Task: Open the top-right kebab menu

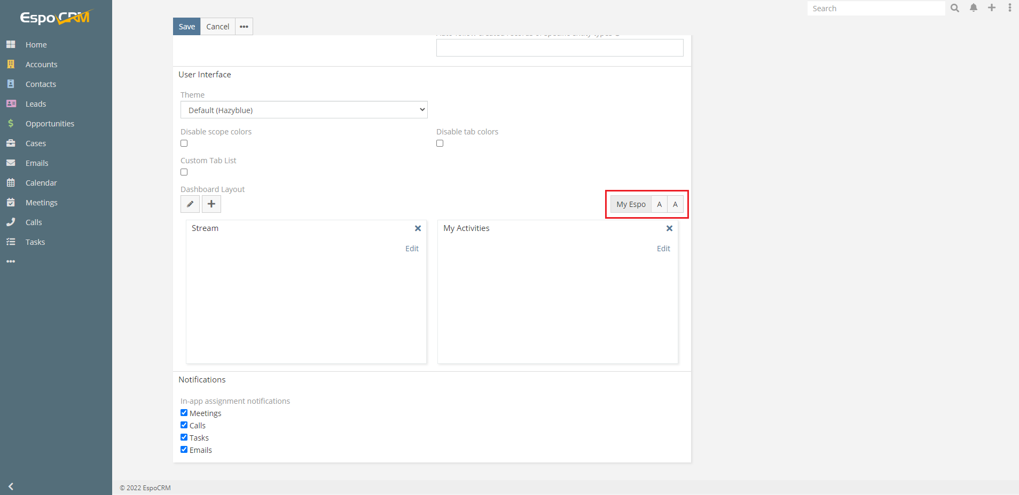Action: click(1009, 8)
